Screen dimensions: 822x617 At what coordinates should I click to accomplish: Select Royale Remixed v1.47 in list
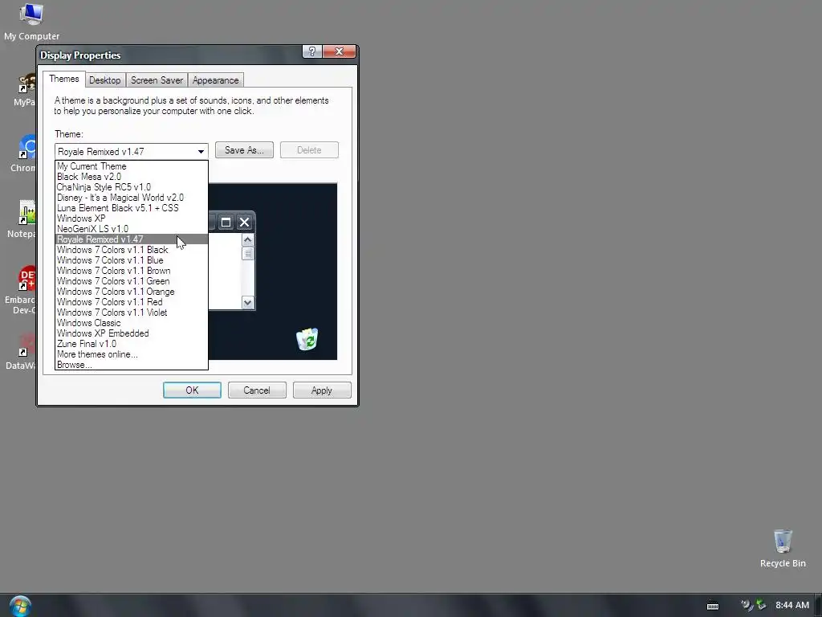pos(132,239)
